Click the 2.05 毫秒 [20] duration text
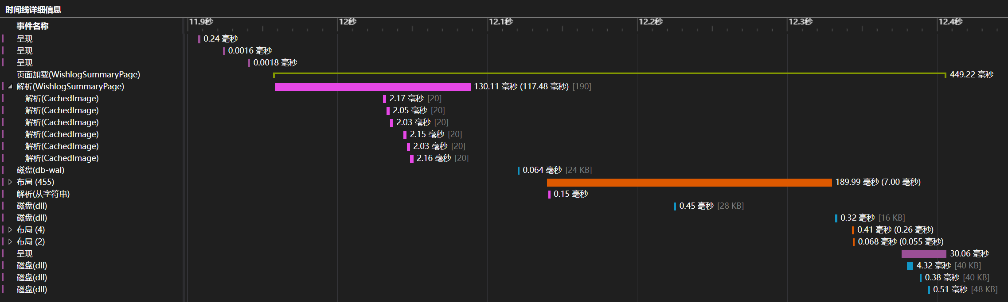Screen dimensions: 1008x302 coord(418,111)
